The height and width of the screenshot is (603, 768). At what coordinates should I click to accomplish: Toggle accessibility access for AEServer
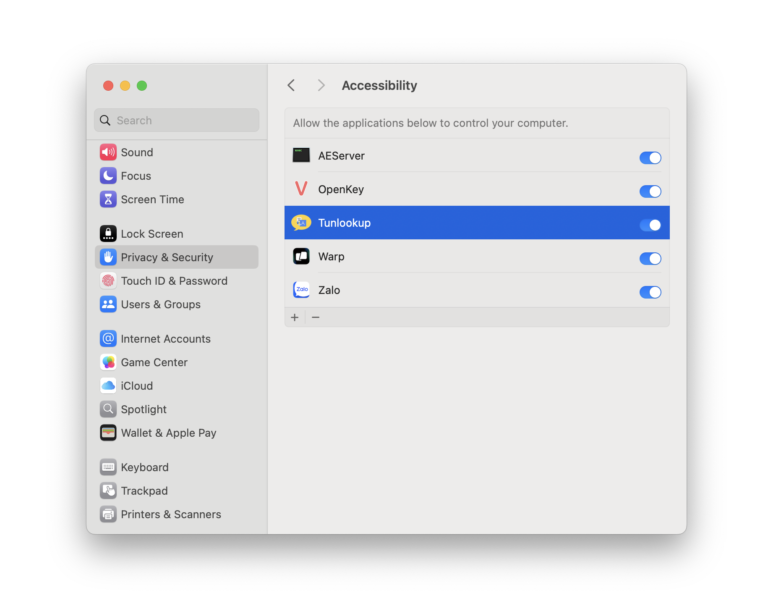(x=650, y=158)
